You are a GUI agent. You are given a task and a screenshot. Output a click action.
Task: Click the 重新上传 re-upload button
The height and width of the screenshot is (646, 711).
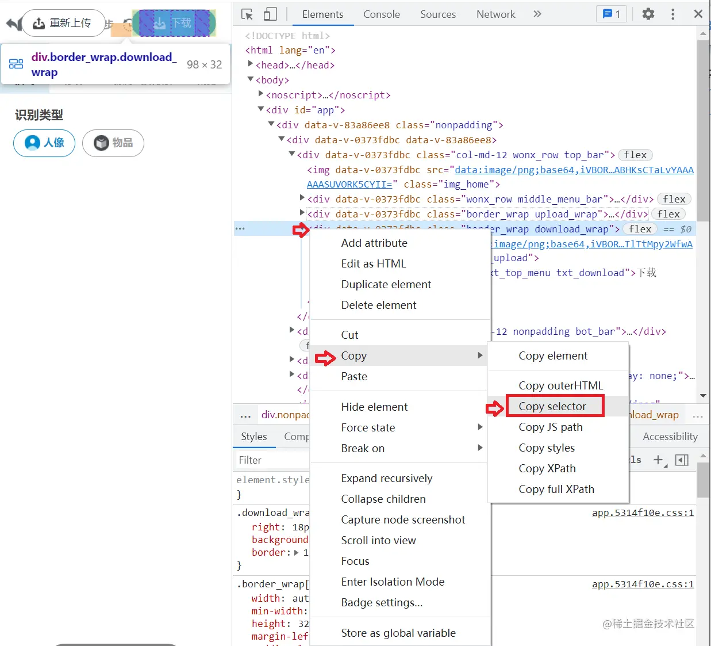click(63, 23)
